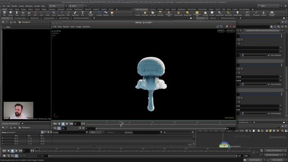288x162 pixels.
Task: Open the Windows menu in the MPlay window
Action: (86, 27)
